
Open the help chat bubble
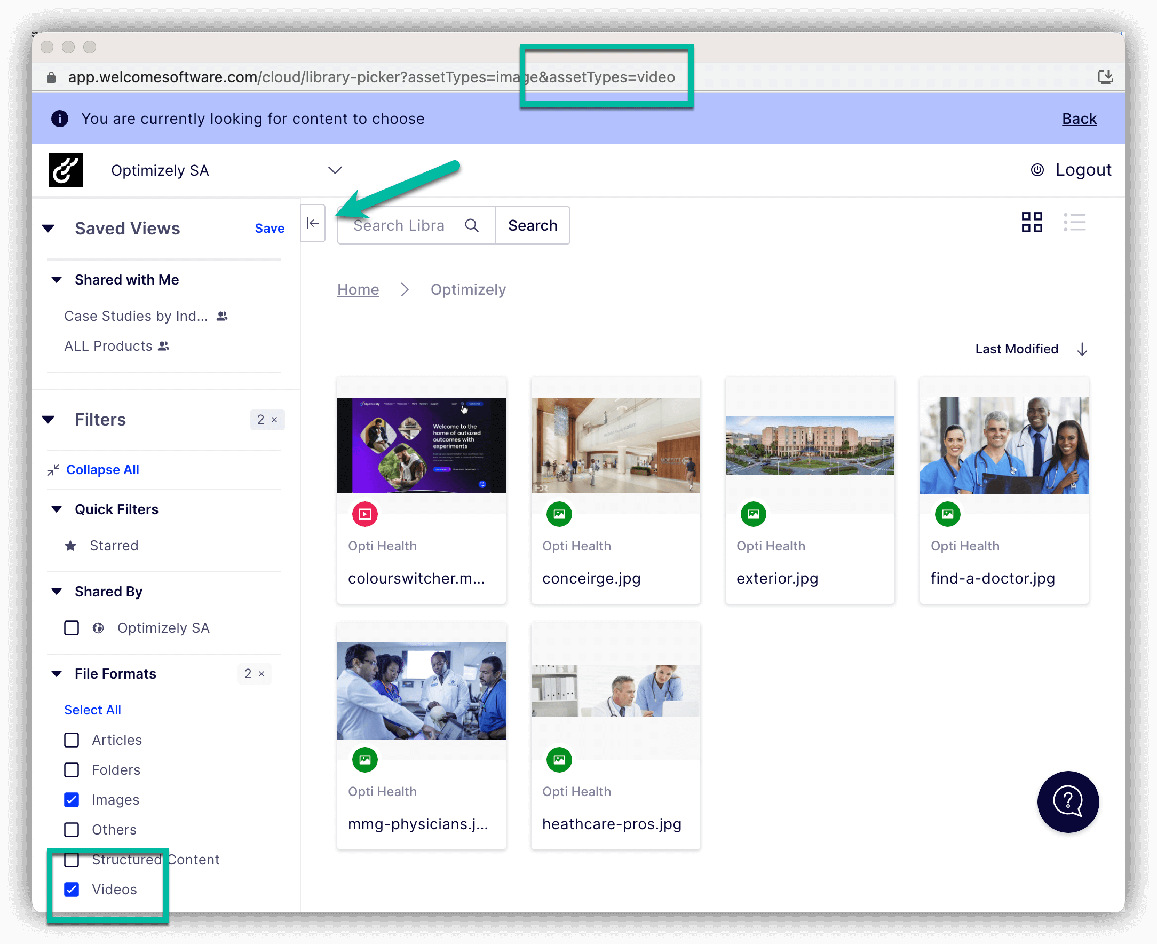1067,801
